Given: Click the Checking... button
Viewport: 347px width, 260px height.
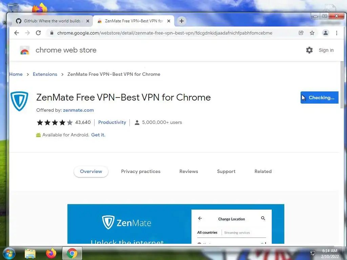Looking at the screenshot, I should click(x=319, y=97).
